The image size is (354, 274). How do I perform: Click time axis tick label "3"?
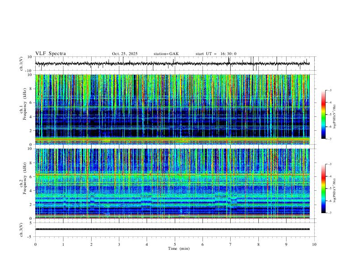coord(119,244)
